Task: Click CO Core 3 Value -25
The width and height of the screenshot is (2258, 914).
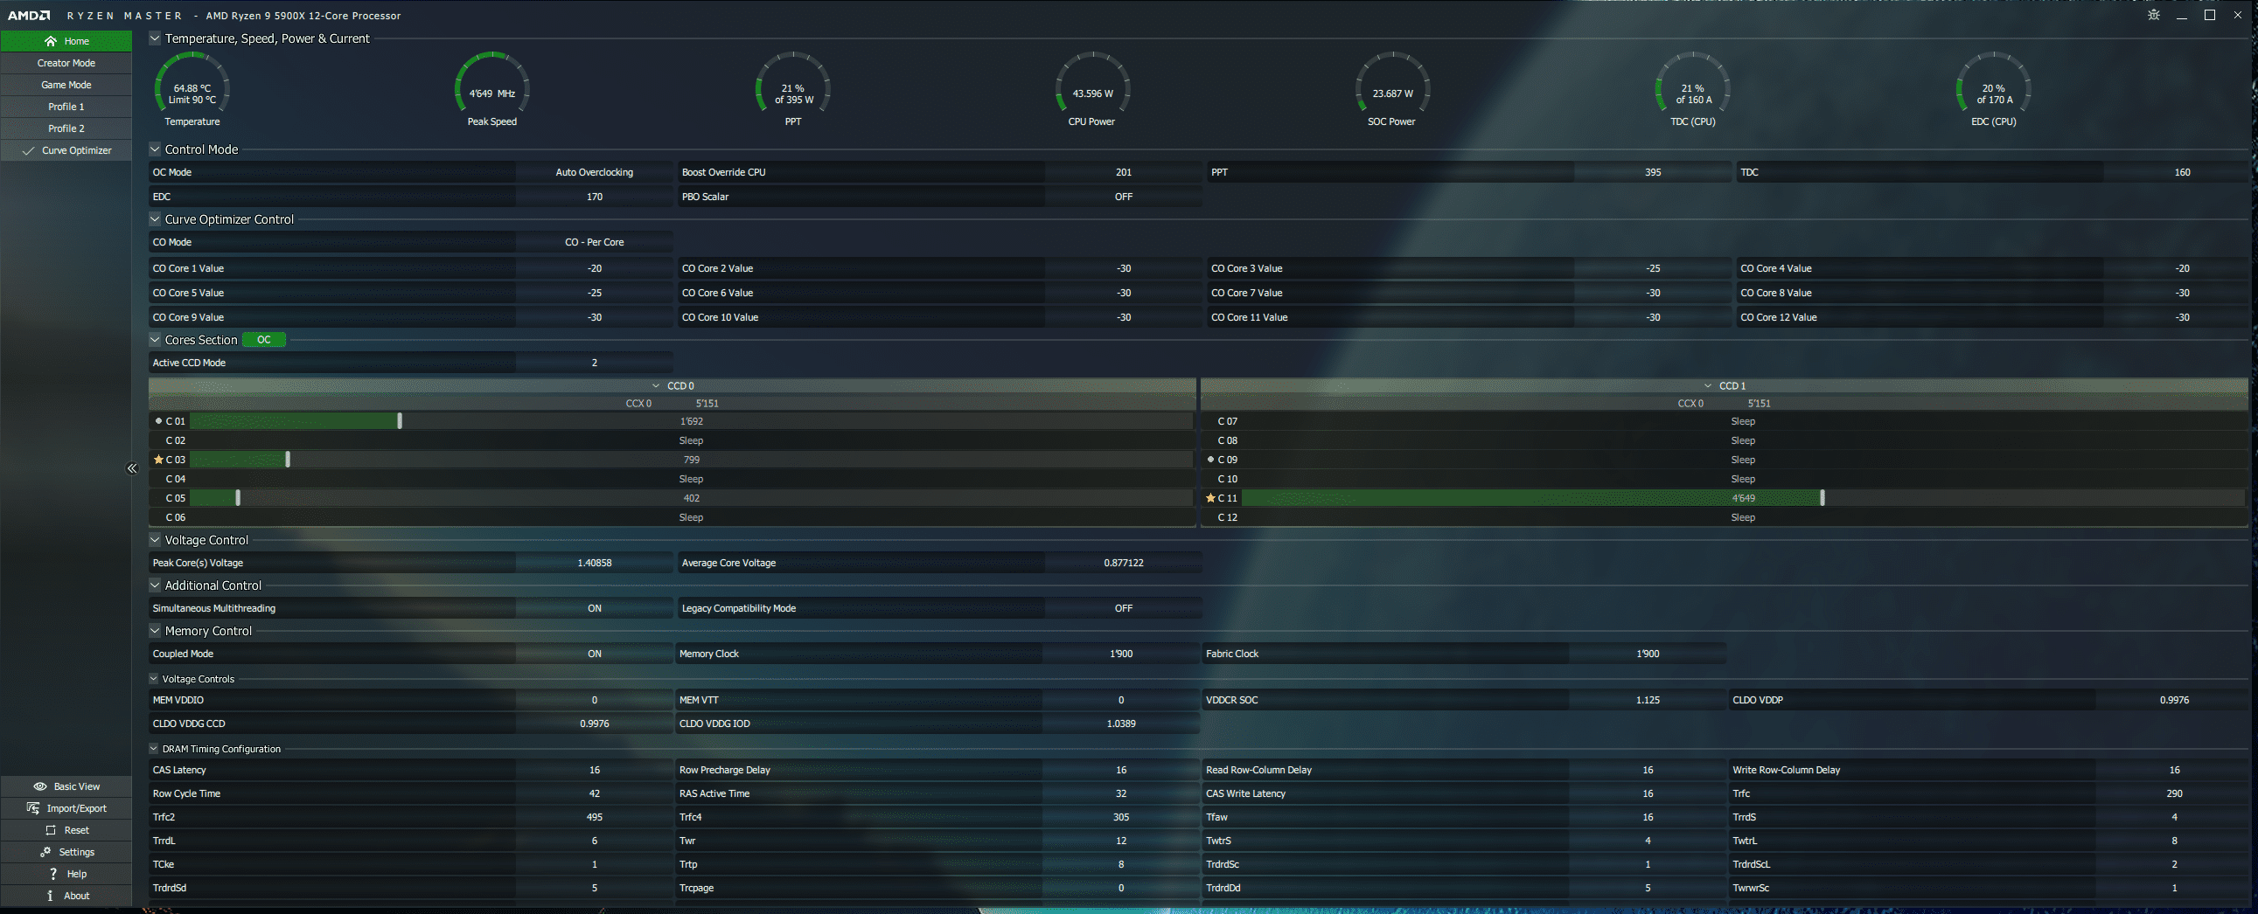Action: point(1652,269)
